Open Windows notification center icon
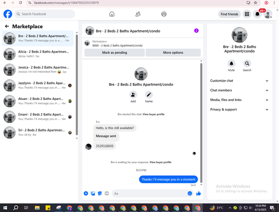The image size is (279, 212). point(272,208)
